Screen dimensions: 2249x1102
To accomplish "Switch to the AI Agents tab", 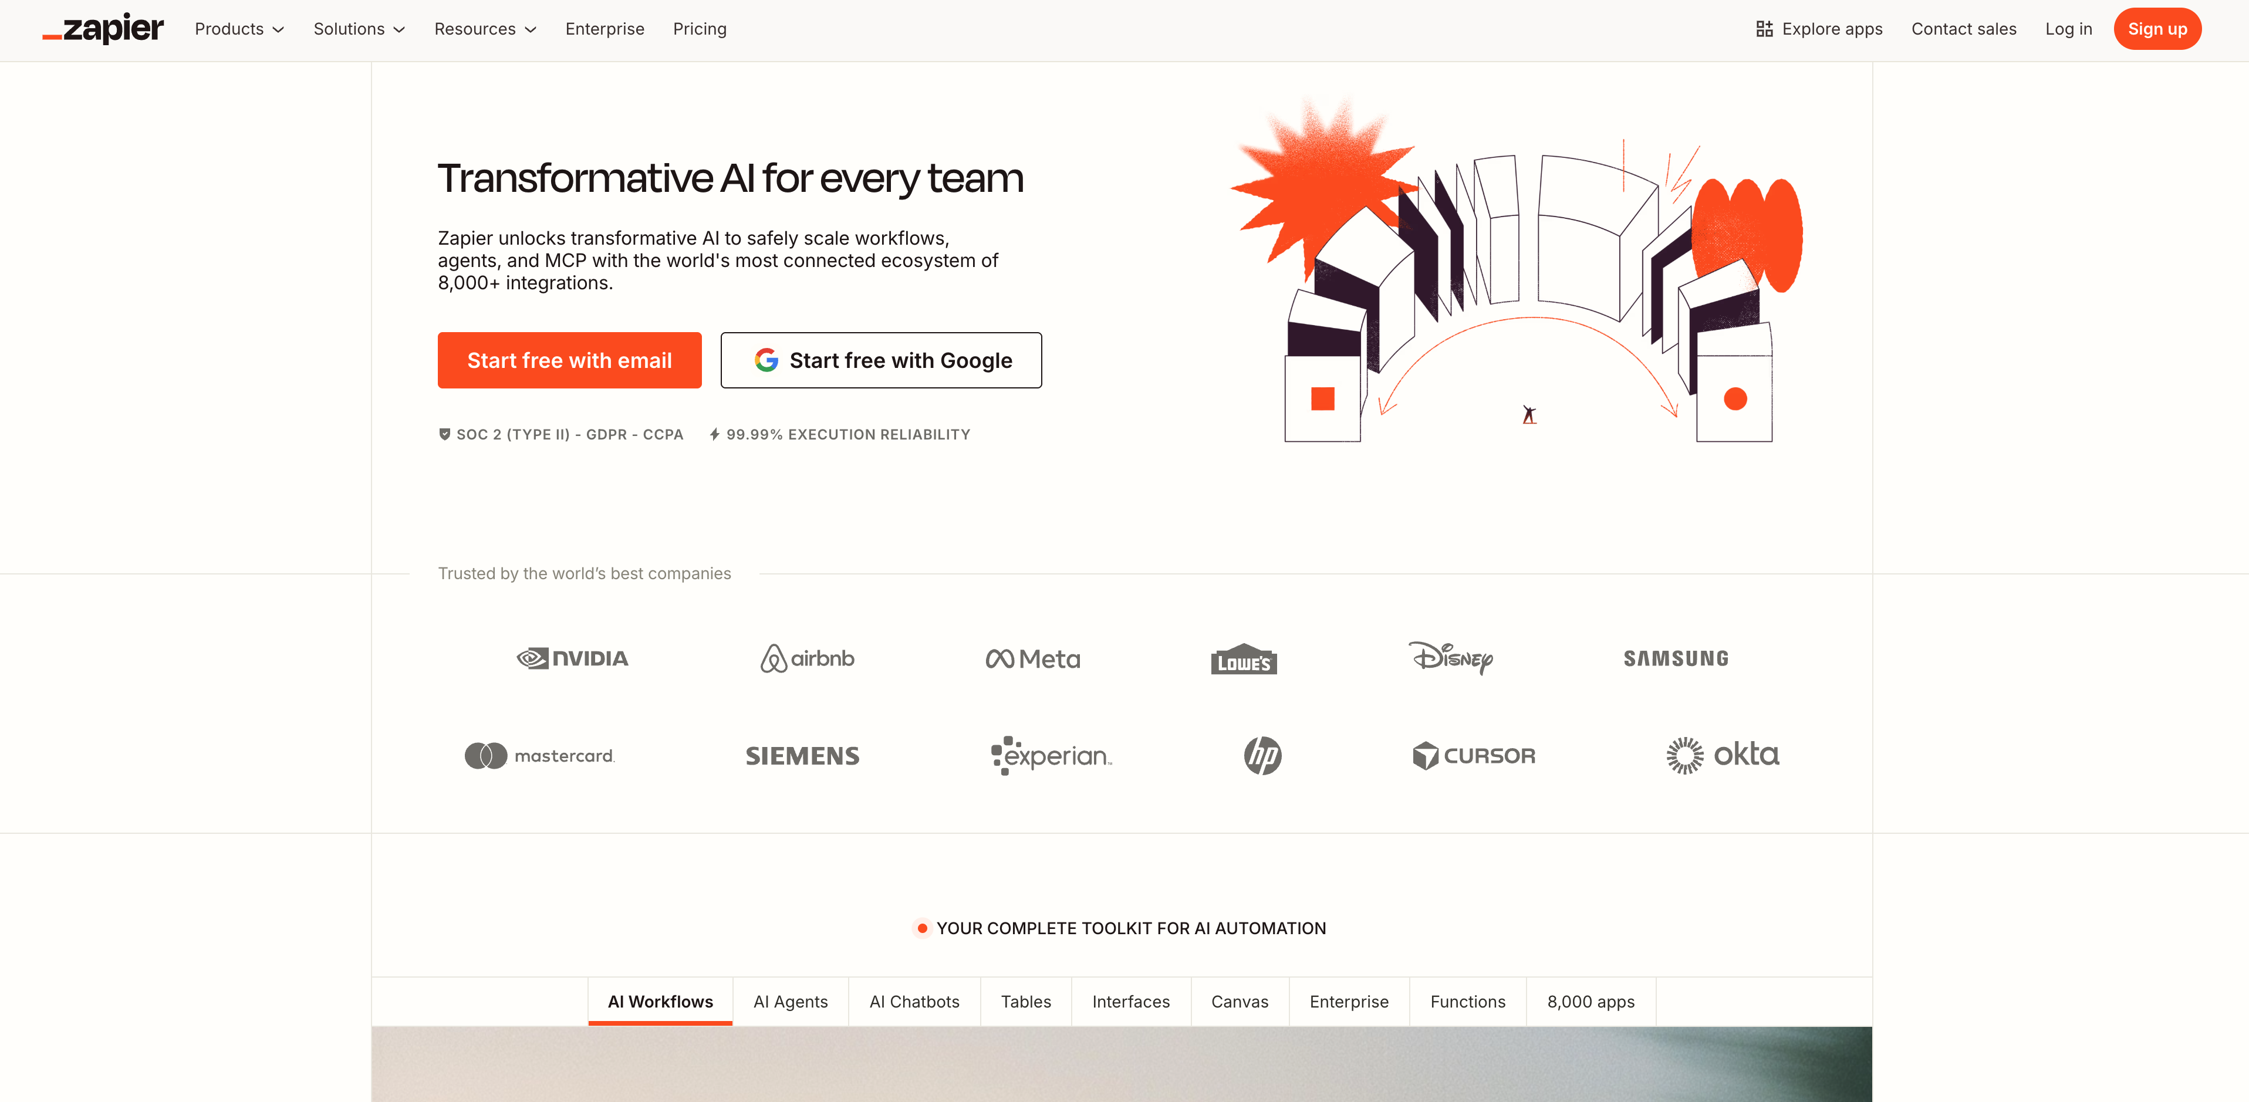I will coord(790,1002).
